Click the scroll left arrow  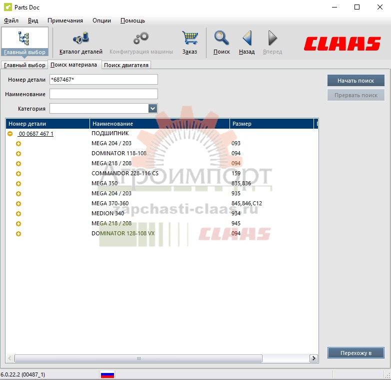pos(9,358)
